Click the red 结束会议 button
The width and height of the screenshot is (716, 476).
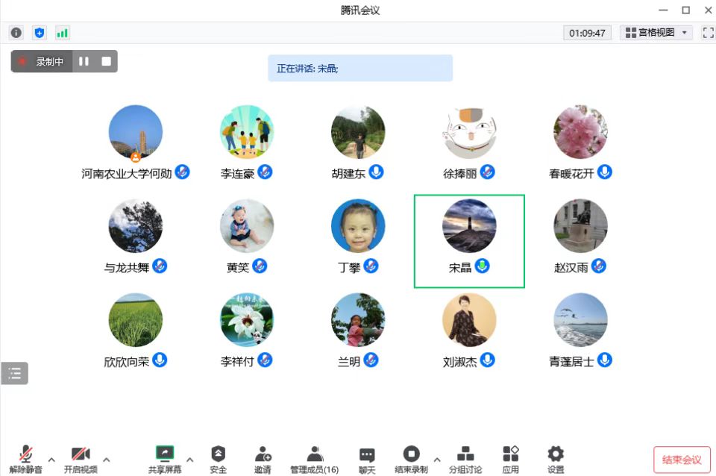(682, 460)
